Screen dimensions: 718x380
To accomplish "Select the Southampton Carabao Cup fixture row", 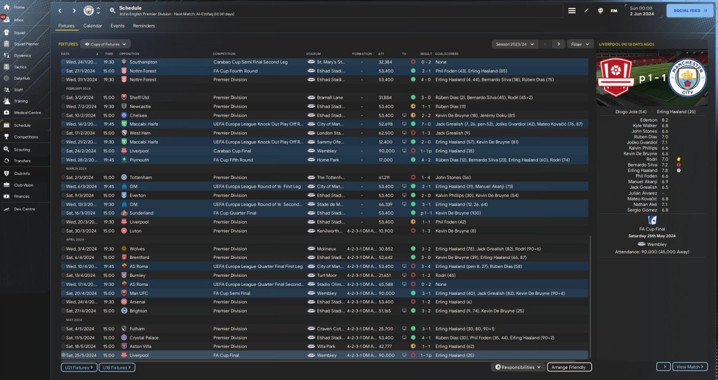I will click(x=324, y=62).
